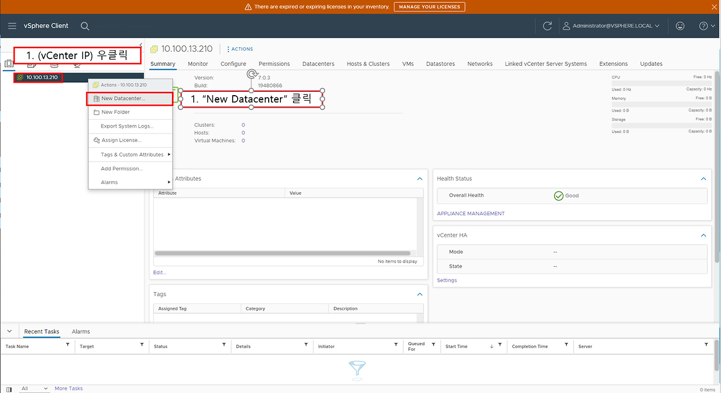Filter tasks by Queued For column
Image resolution: width=721 pixels, height=393 pixels.
tap(434, 344)
